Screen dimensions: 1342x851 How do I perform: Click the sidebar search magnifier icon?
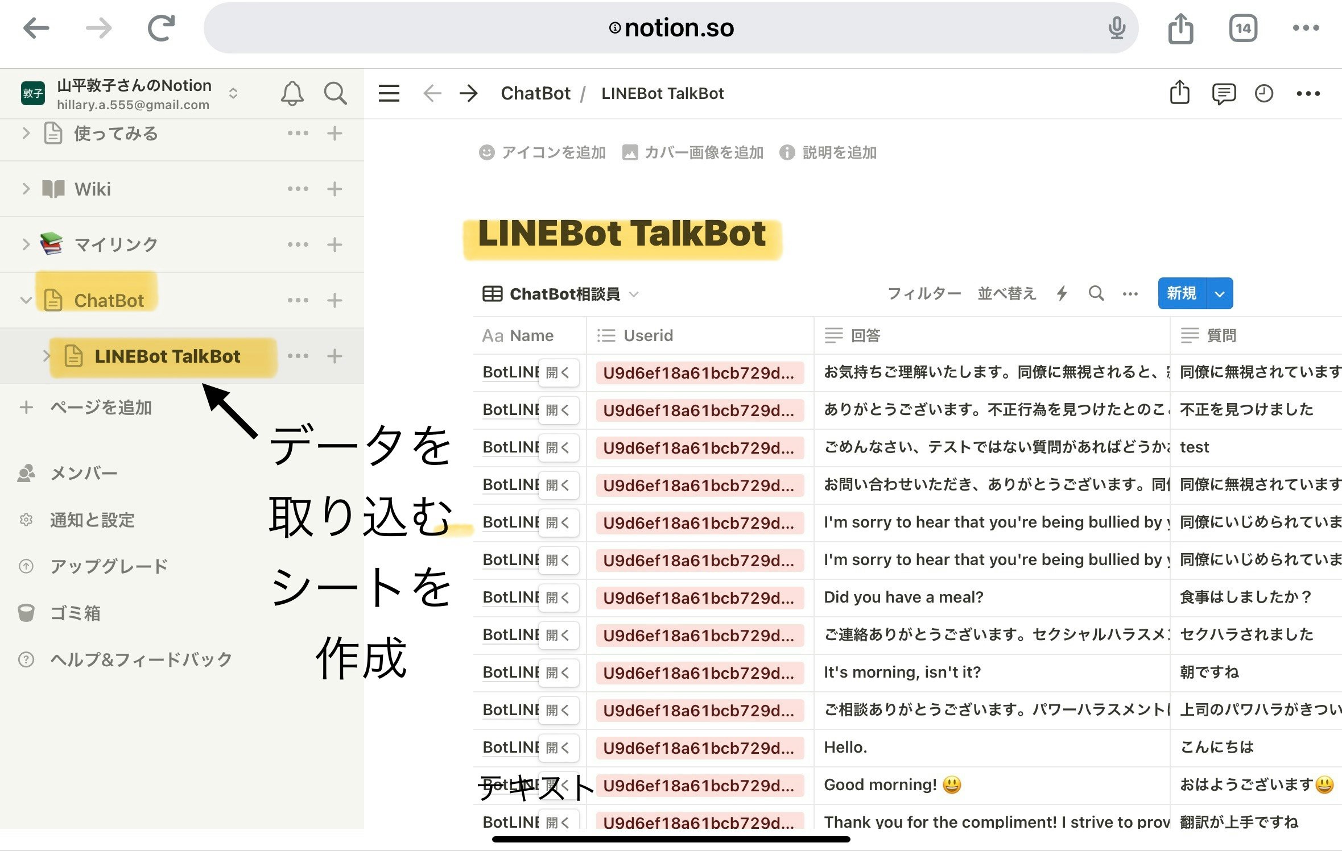[x=335, y=93]
